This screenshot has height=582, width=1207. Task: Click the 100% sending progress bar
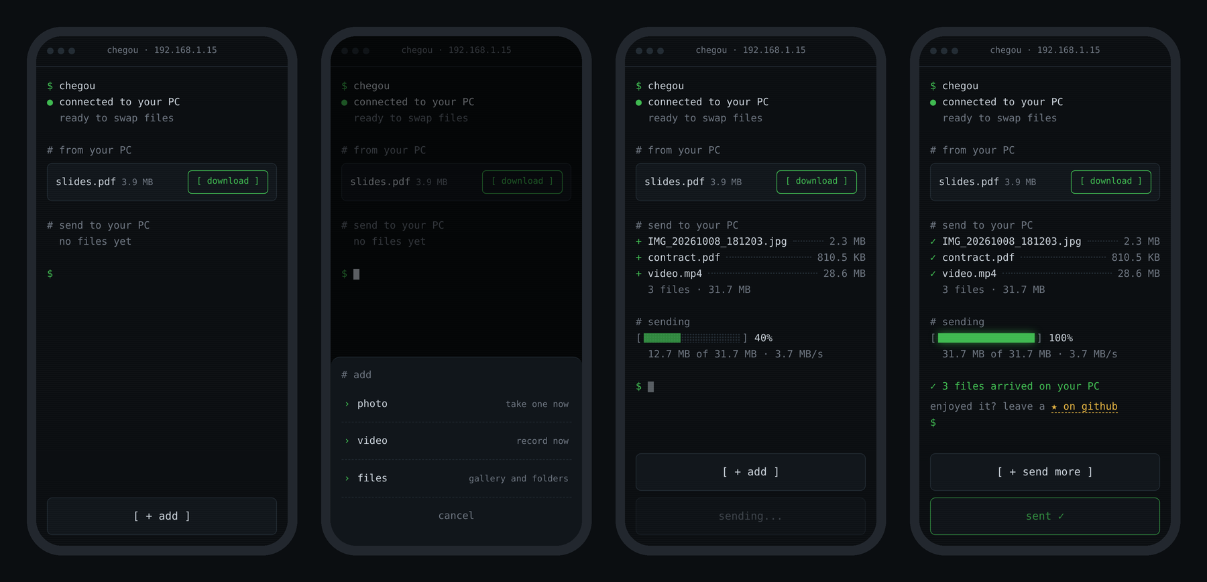click(x=986, y=338)
